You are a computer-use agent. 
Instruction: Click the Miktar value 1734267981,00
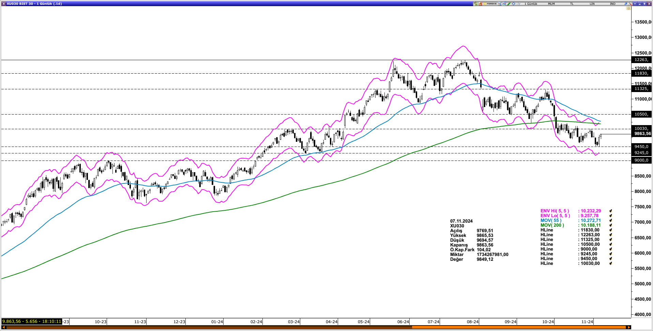[x=492, y=255]
